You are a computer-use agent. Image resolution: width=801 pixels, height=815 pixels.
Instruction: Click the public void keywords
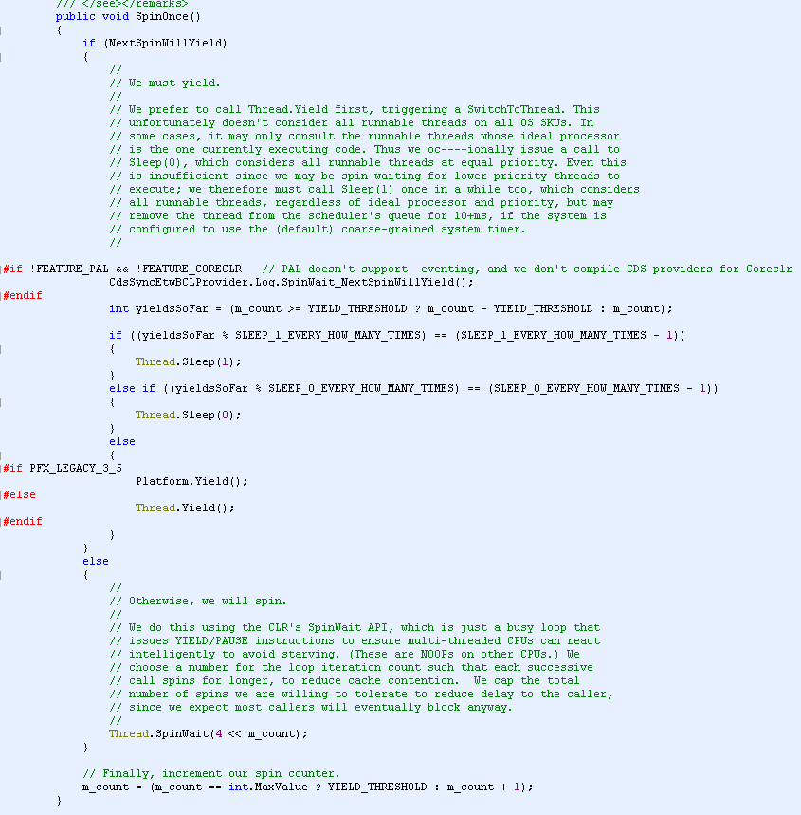click(x=93, y=17)
